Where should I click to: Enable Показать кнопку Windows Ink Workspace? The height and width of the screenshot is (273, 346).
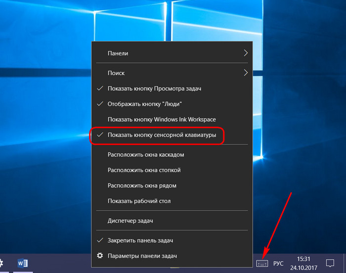(x=162, y=119)
